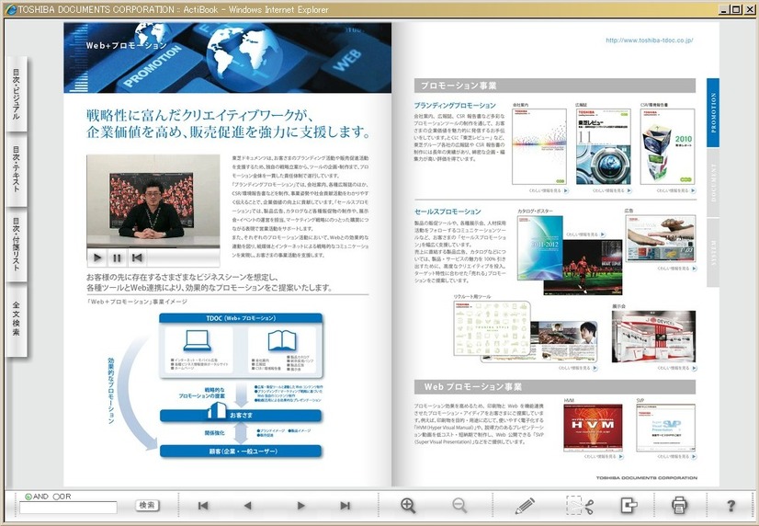Click the 検索 search button

147,505
